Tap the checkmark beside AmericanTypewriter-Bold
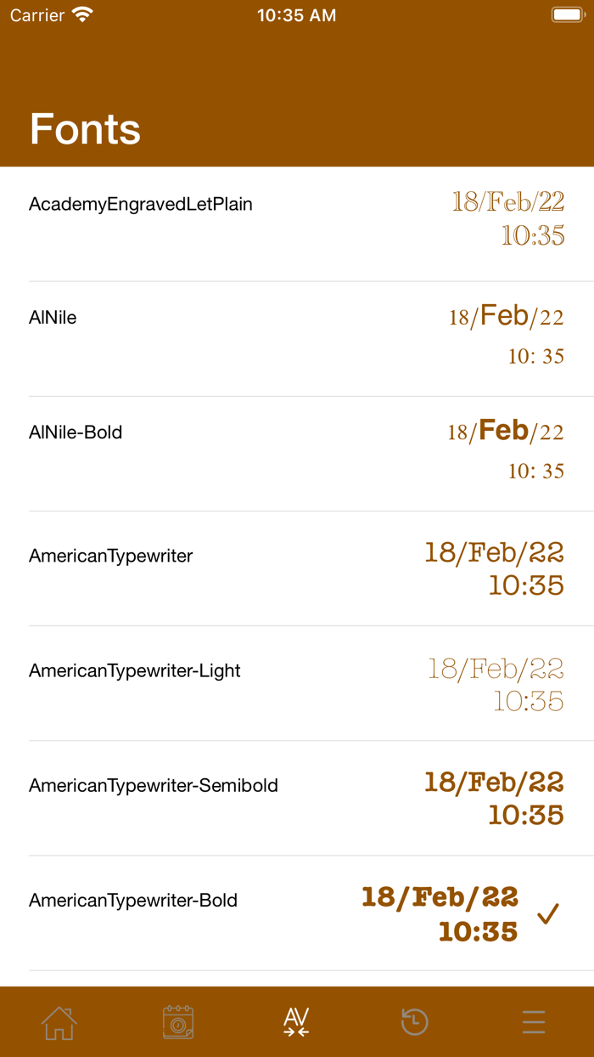594x1057 pixels. tap(549, 914)
